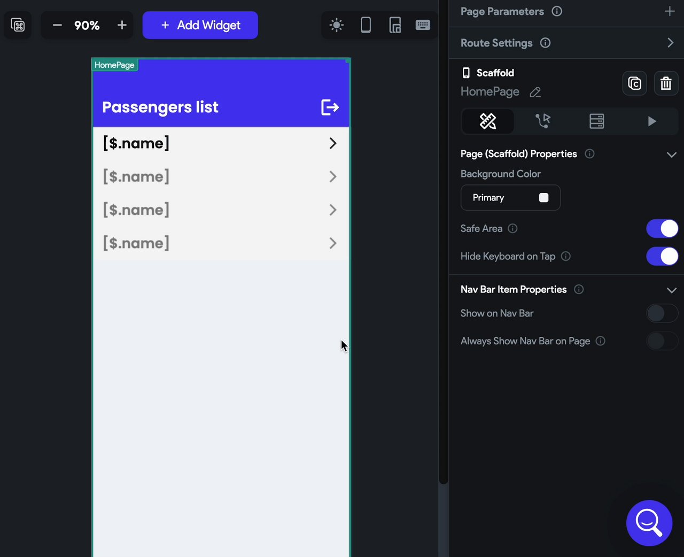
Task: Edit the HomePage name with the pencil icon
Action: click(535, 92)
